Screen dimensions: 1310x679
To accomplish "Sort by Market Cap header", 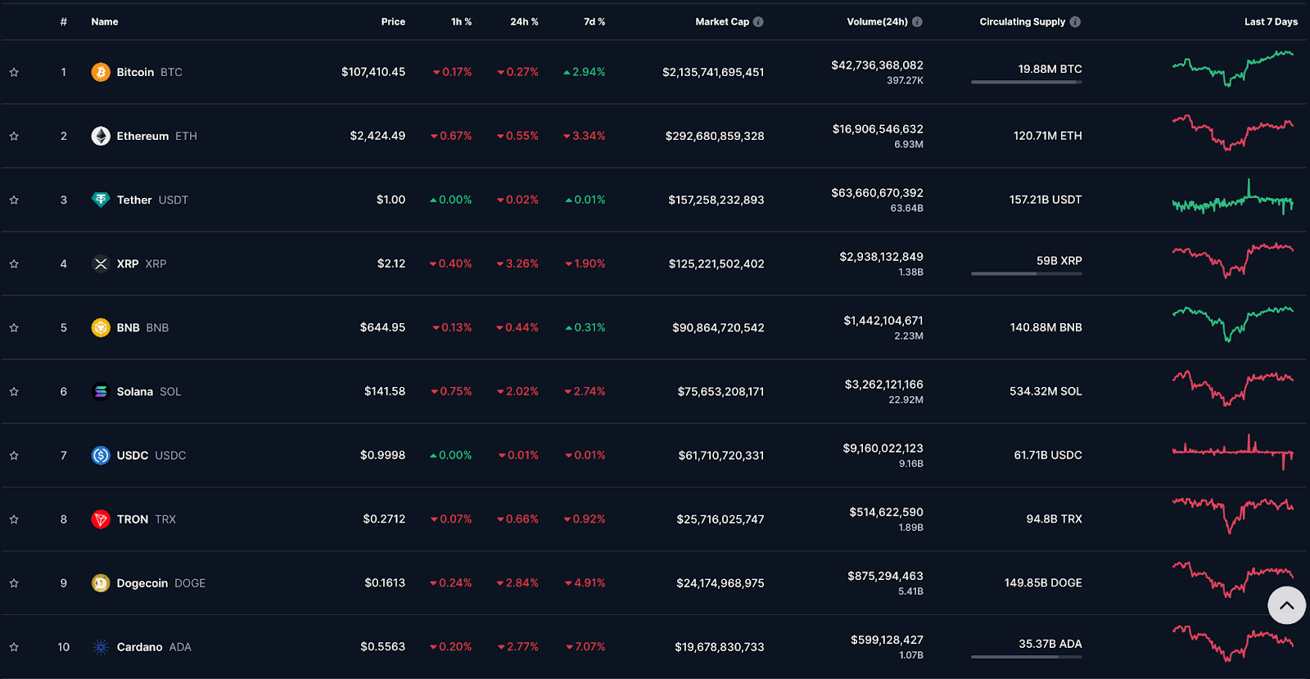I will [722, 22].
